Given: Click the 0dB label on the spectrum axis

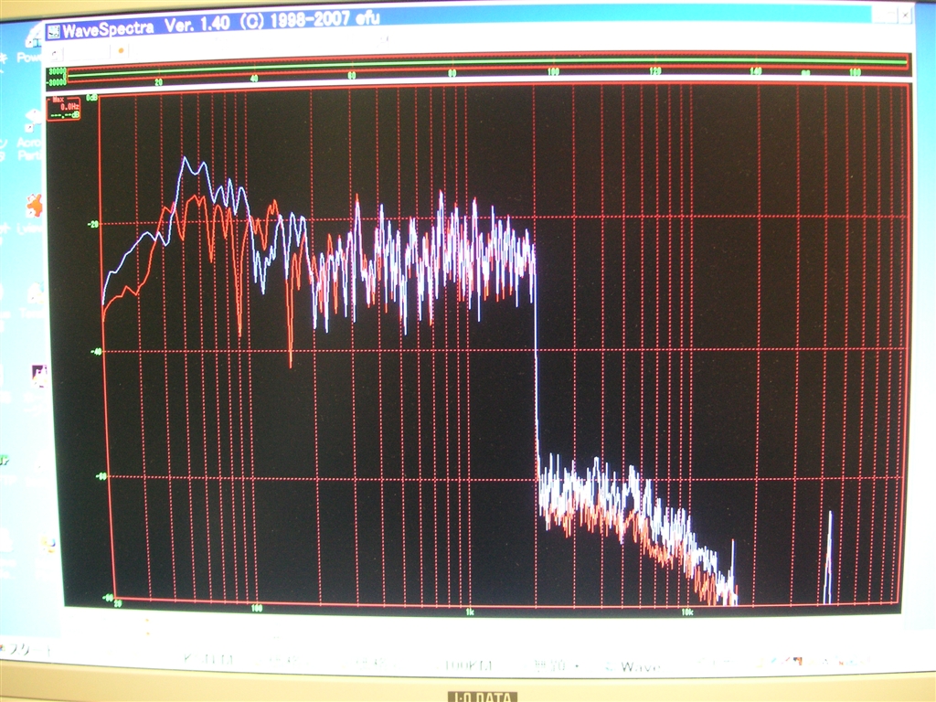Looking at the screenshot, I should point(92,97).
